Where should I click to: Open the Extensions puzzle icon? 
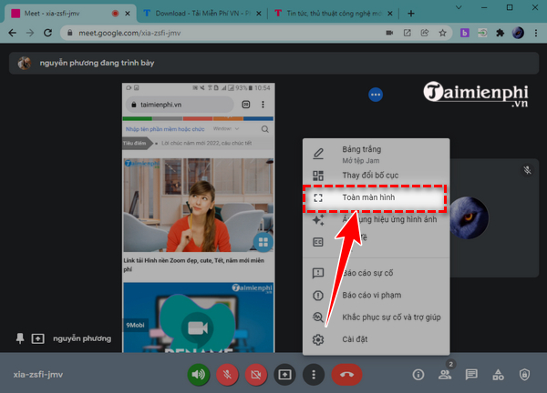500,33
